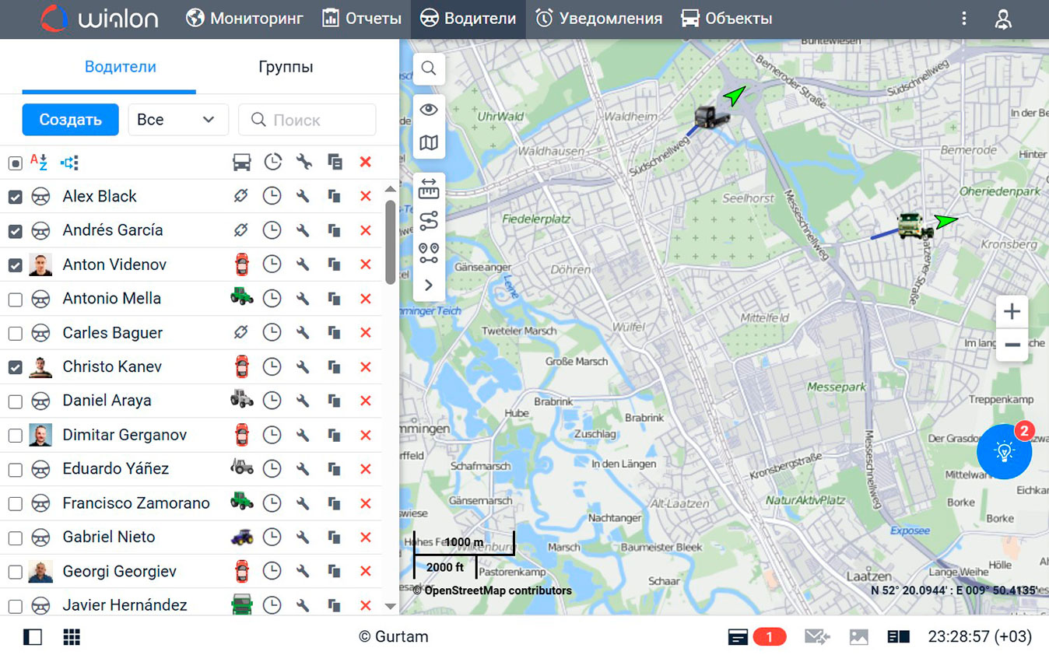
Task: Click the tractor unit icon for Daniel Araya
Action: [242, 400]
